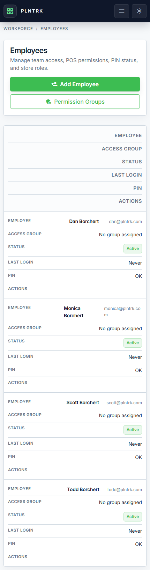Sort by EMPLOYEE column header
This screenshot has width=150, height=570.
[128, 135]
